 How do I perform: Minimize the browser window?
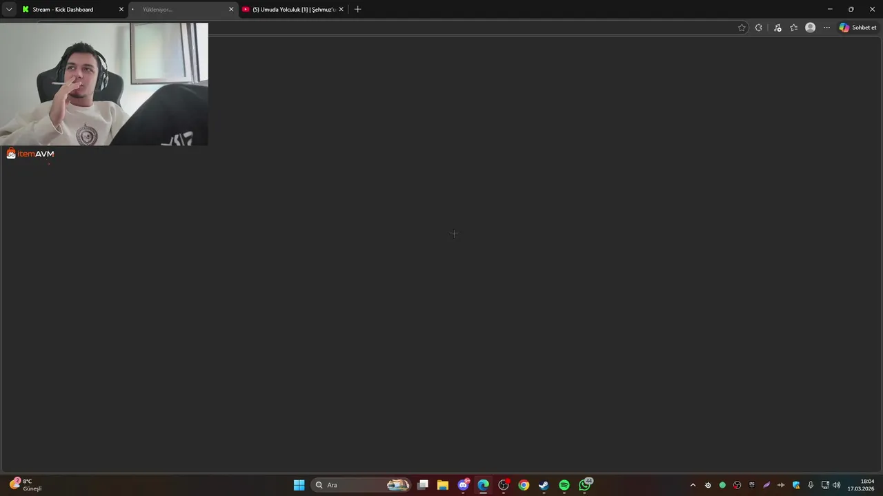tap(830, 9)
